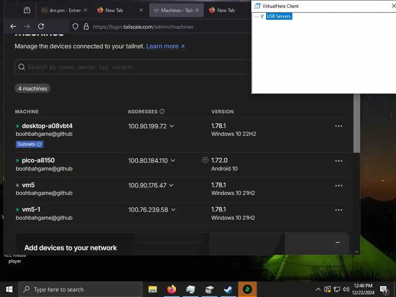Open Subnets badge info icon
The width and height of the screenshot is (396, 297).
(x=39, y=144)
